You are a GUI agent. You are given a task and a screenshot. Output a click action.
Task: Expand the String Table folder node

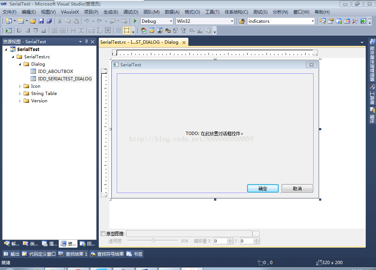click(20, 94)
